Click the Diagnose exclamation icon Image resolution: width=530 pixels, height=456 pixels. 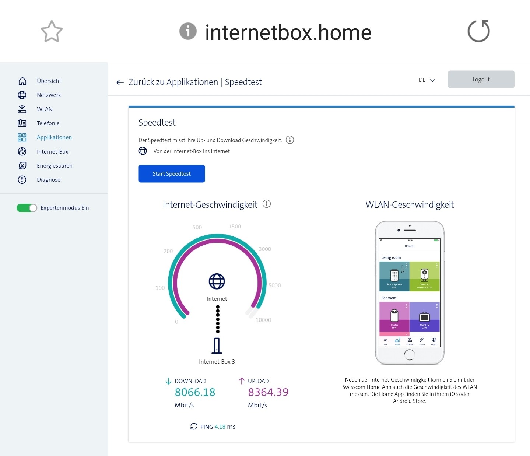tap(22, 180)
